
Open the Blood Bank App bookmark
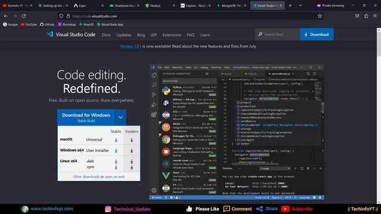110,24
